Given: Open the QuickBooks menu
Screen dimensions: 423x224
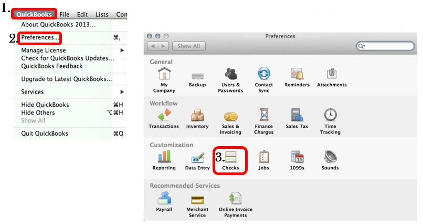Looking at the screenshot, I should coord(34,14).
